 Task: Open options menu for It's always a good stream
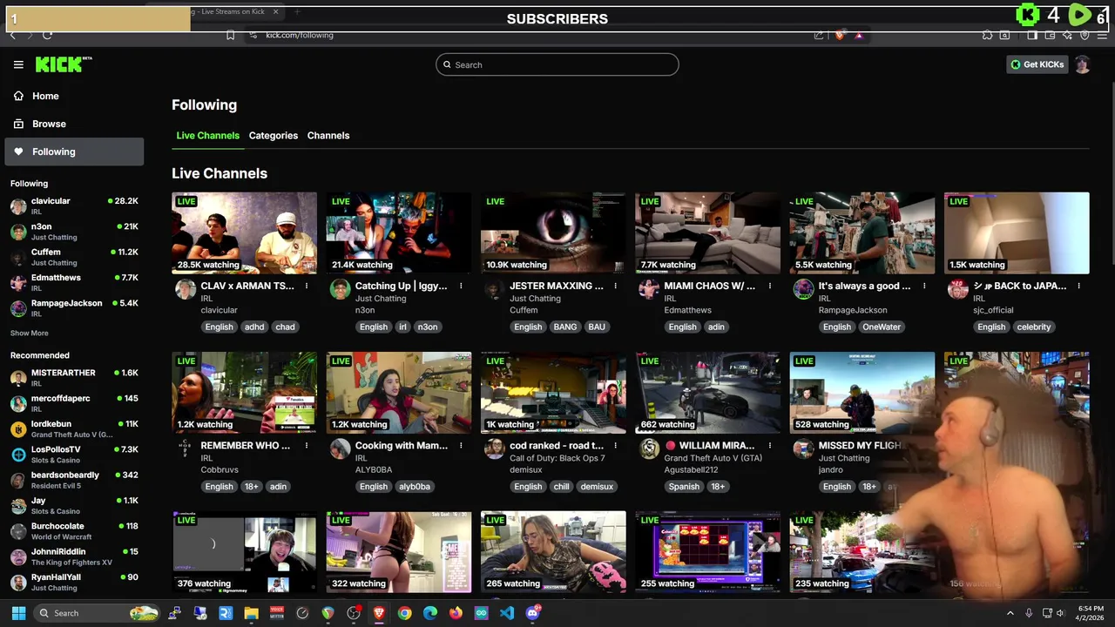[x=924, y=286]
